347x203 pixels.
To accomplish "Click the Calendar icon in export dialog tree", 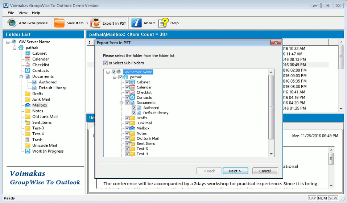I will click(132, 87).
